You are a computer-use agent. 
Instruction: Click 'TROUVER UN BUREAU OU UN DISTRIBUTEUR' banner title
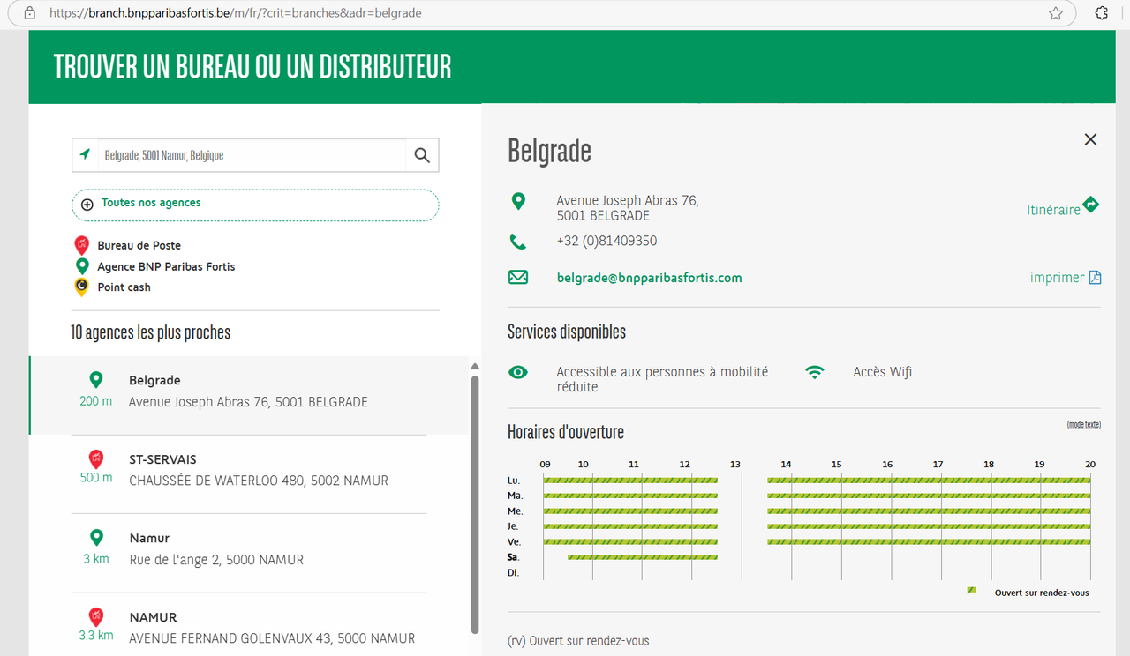(252, 67)
